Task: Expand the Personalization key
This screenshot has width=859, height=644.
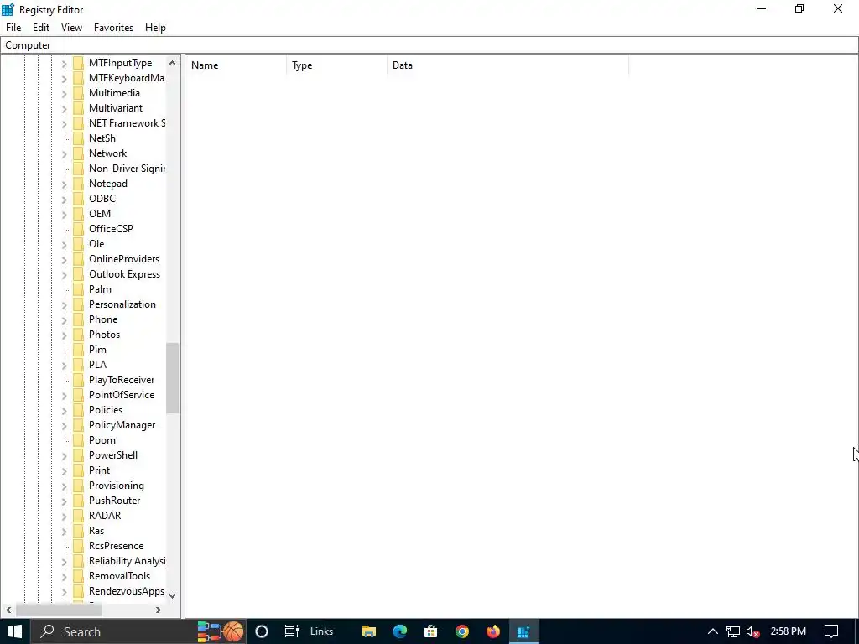Action: [64, 305]
